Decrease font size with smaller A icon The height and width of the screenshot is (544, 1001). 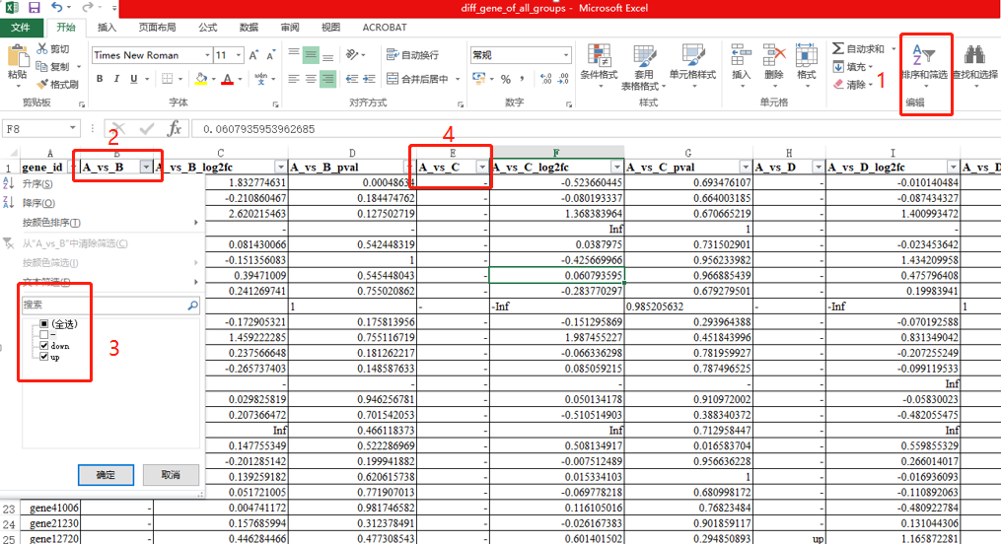270,55
